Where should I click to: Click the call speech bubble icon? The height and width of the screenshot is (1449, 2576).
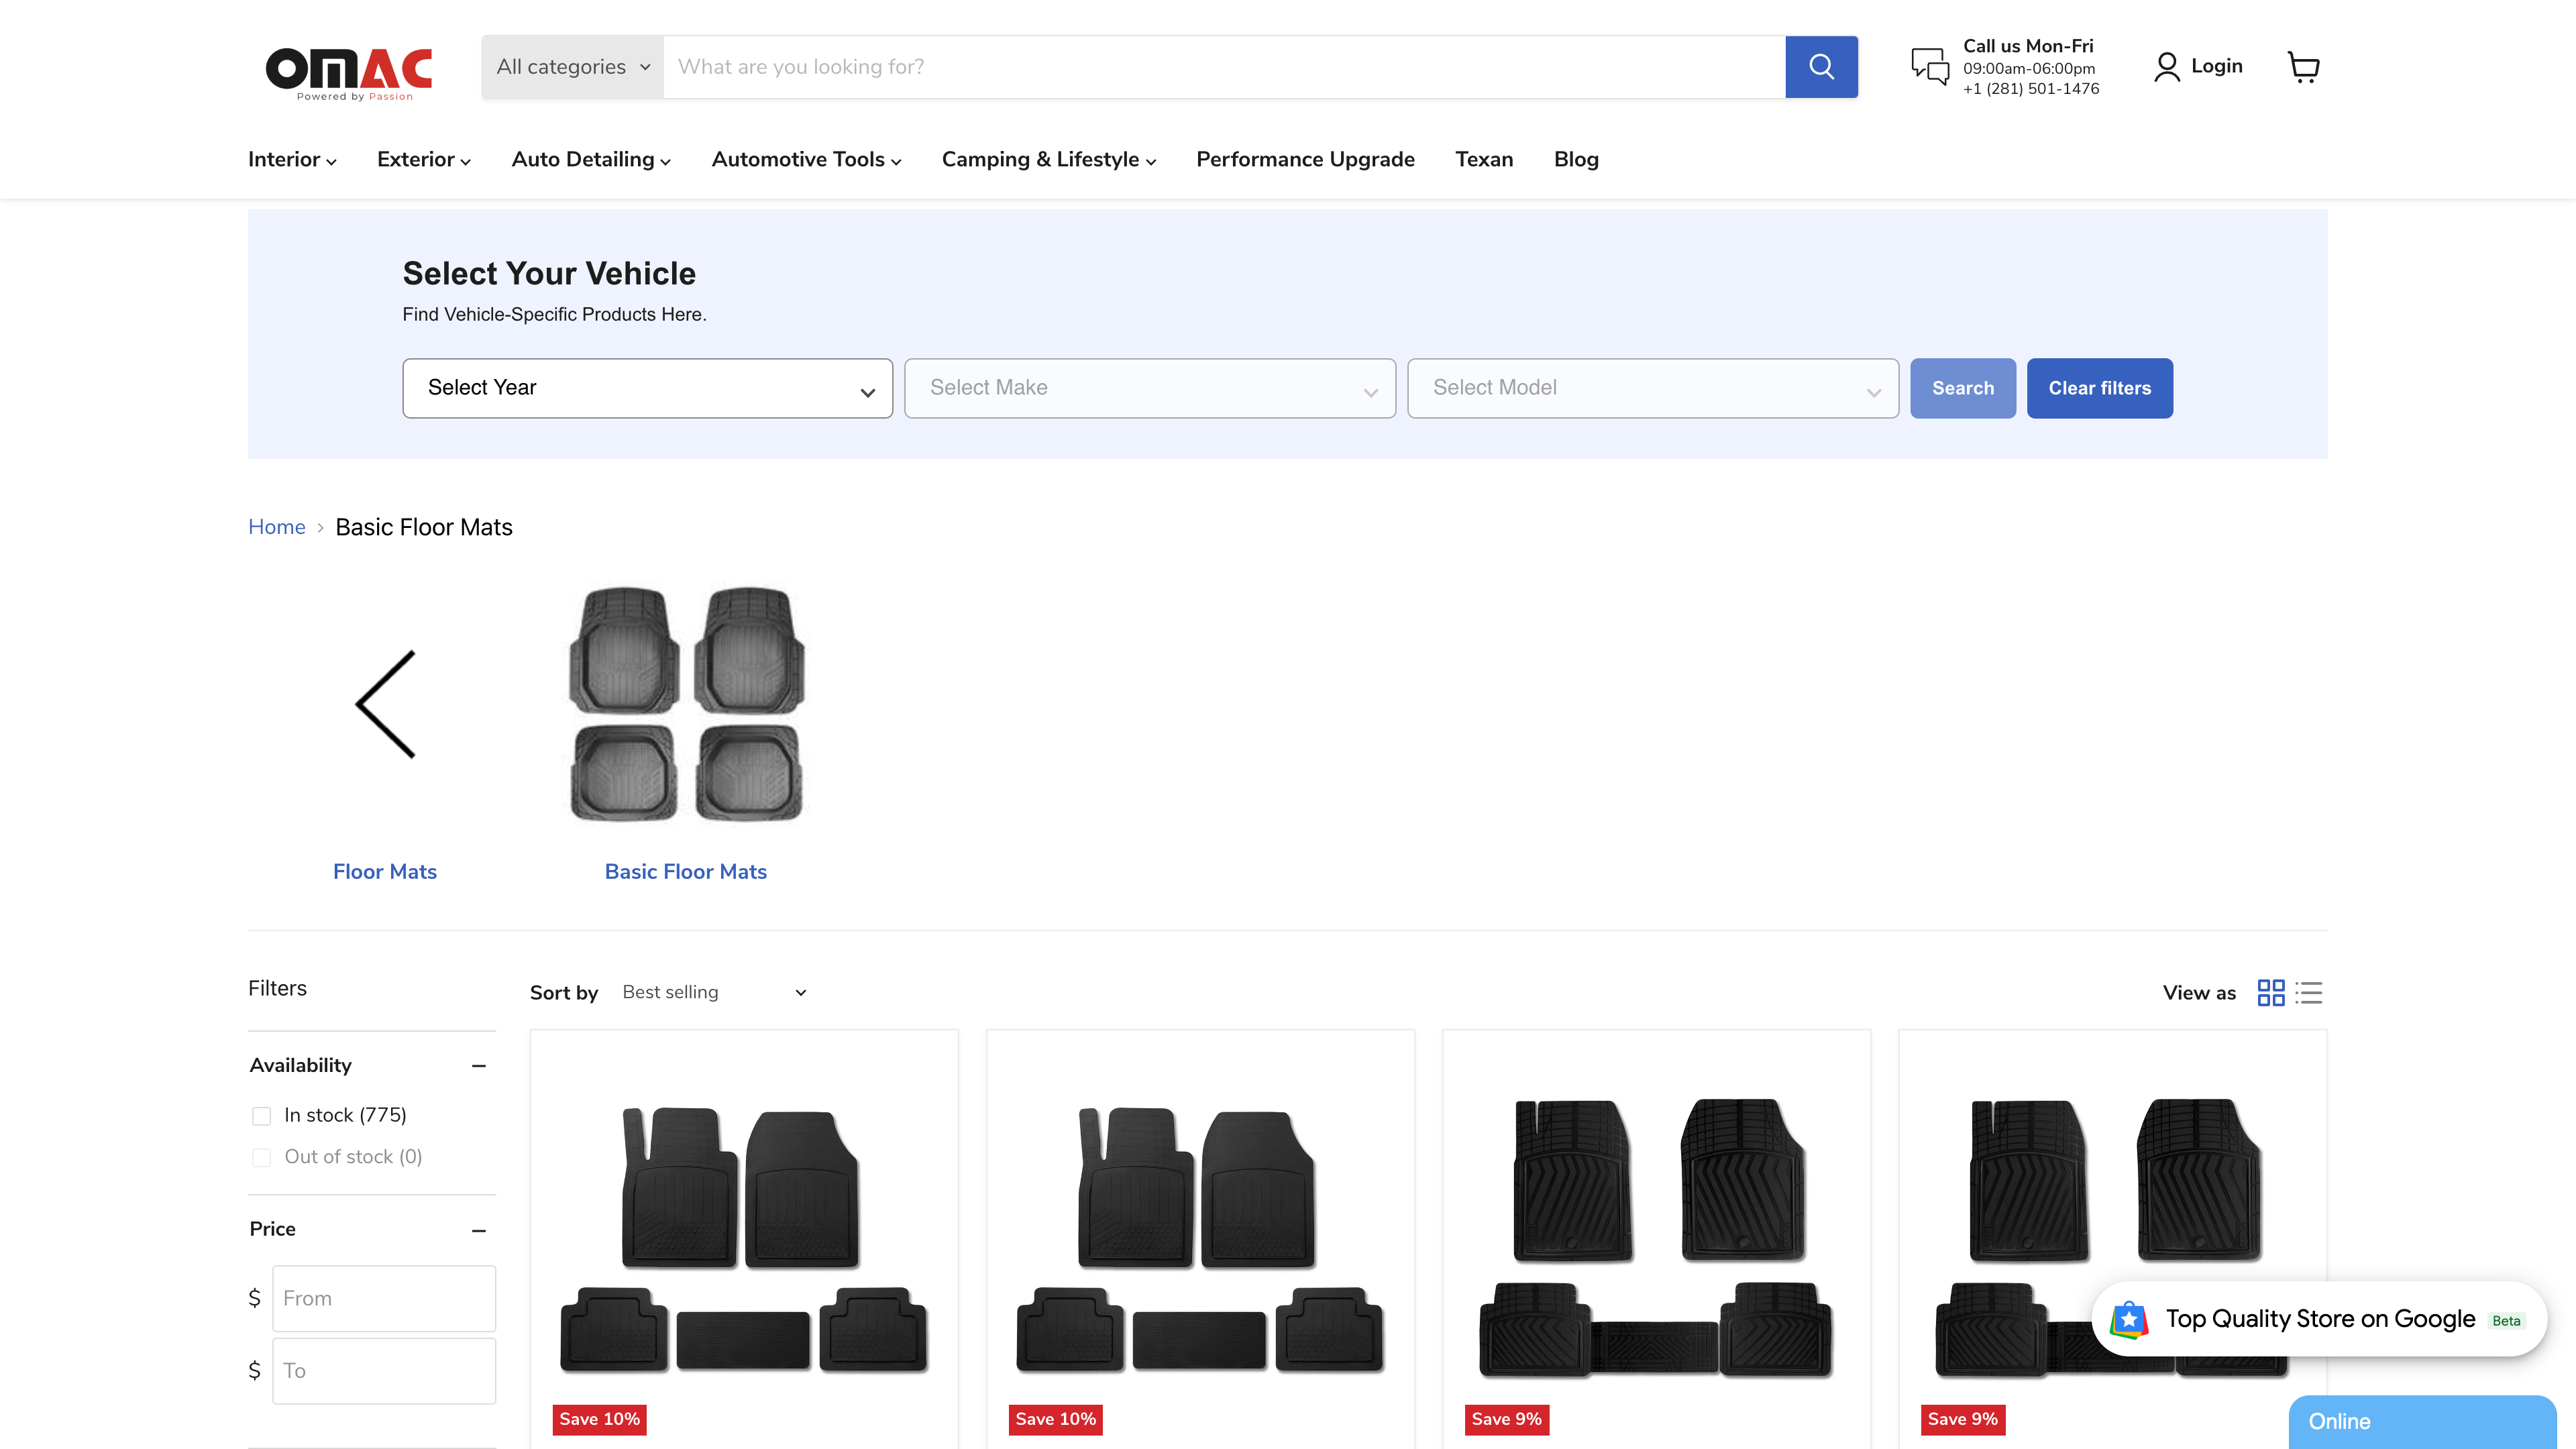1929,66
